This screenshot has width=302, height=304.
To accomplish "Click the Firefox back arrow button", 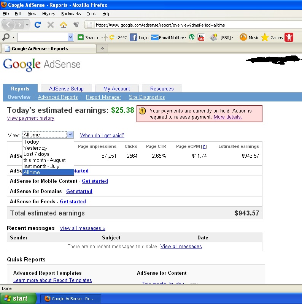I will pyautogui.click(x=8, y=25).
